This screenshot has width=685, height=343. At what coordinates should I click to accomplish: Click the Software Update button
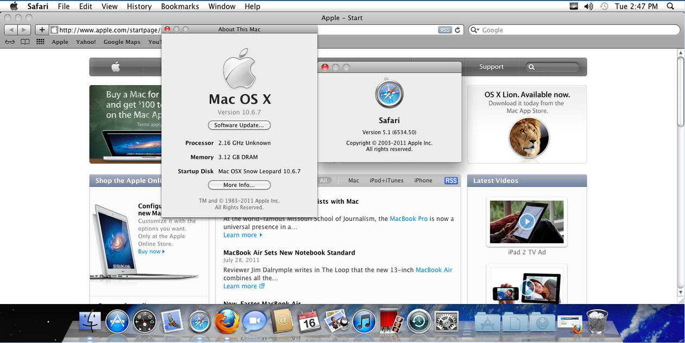239,125
